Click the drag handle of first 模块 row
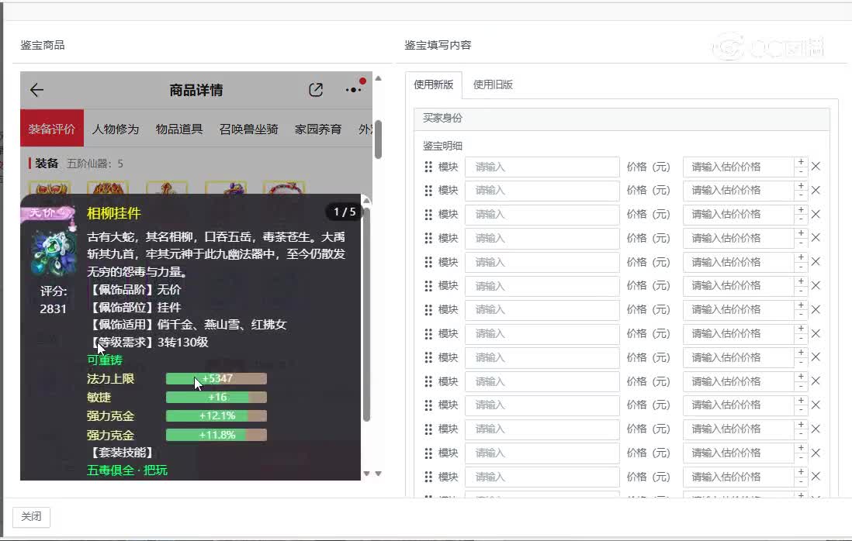852x541 pixels. click(x=428, y=167)
